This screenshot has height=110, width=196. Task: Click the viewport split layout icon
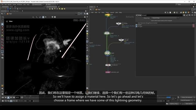(x=87, y=14)
